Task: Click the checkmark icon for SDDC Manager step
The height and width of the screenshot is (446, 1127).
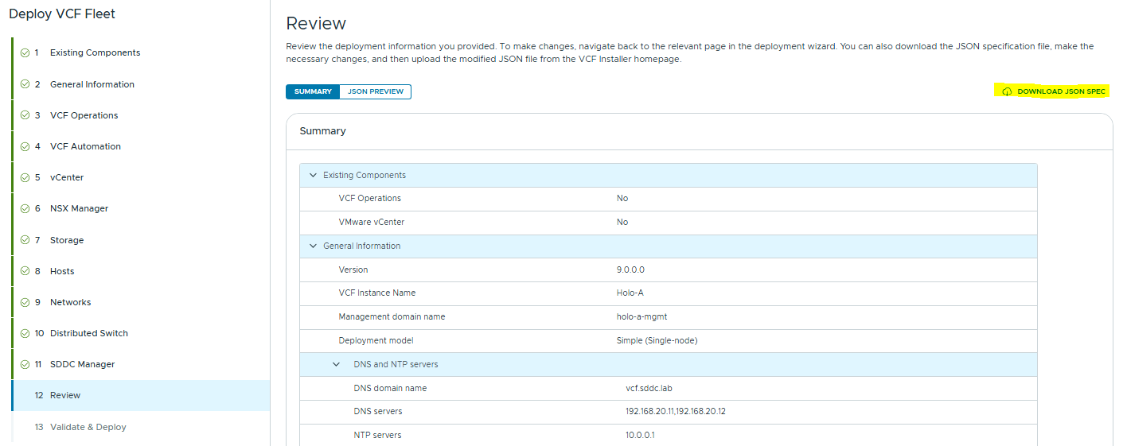Action: (25, 364)
